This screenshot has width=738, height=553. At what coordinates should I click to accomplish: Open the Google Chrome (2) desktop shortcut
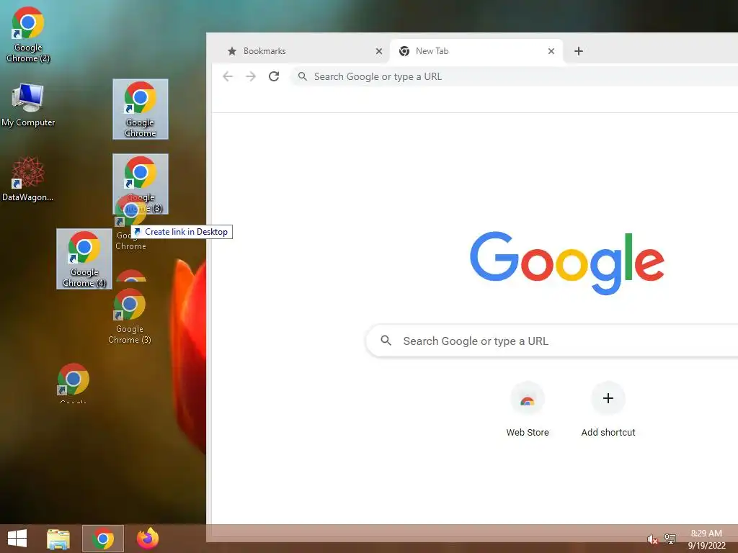(28, 35)
